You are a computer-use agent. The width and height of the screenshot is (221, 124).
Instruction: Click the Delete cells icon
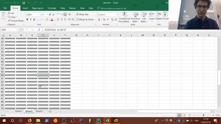point(158,14)
